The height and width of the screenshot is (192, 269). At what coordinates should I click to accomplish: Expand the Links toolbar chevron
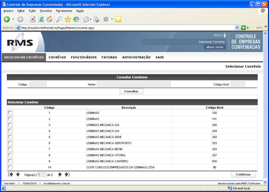266,27
